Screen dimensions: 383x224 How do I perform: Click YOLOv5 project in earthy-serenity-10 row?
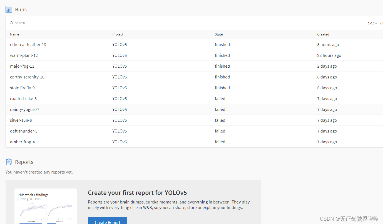pyautogui.click(x=120, y=77)
